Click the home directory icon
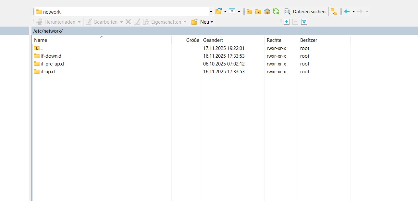Viewport: 418px width, 201px height. click(x=267, y=12)
